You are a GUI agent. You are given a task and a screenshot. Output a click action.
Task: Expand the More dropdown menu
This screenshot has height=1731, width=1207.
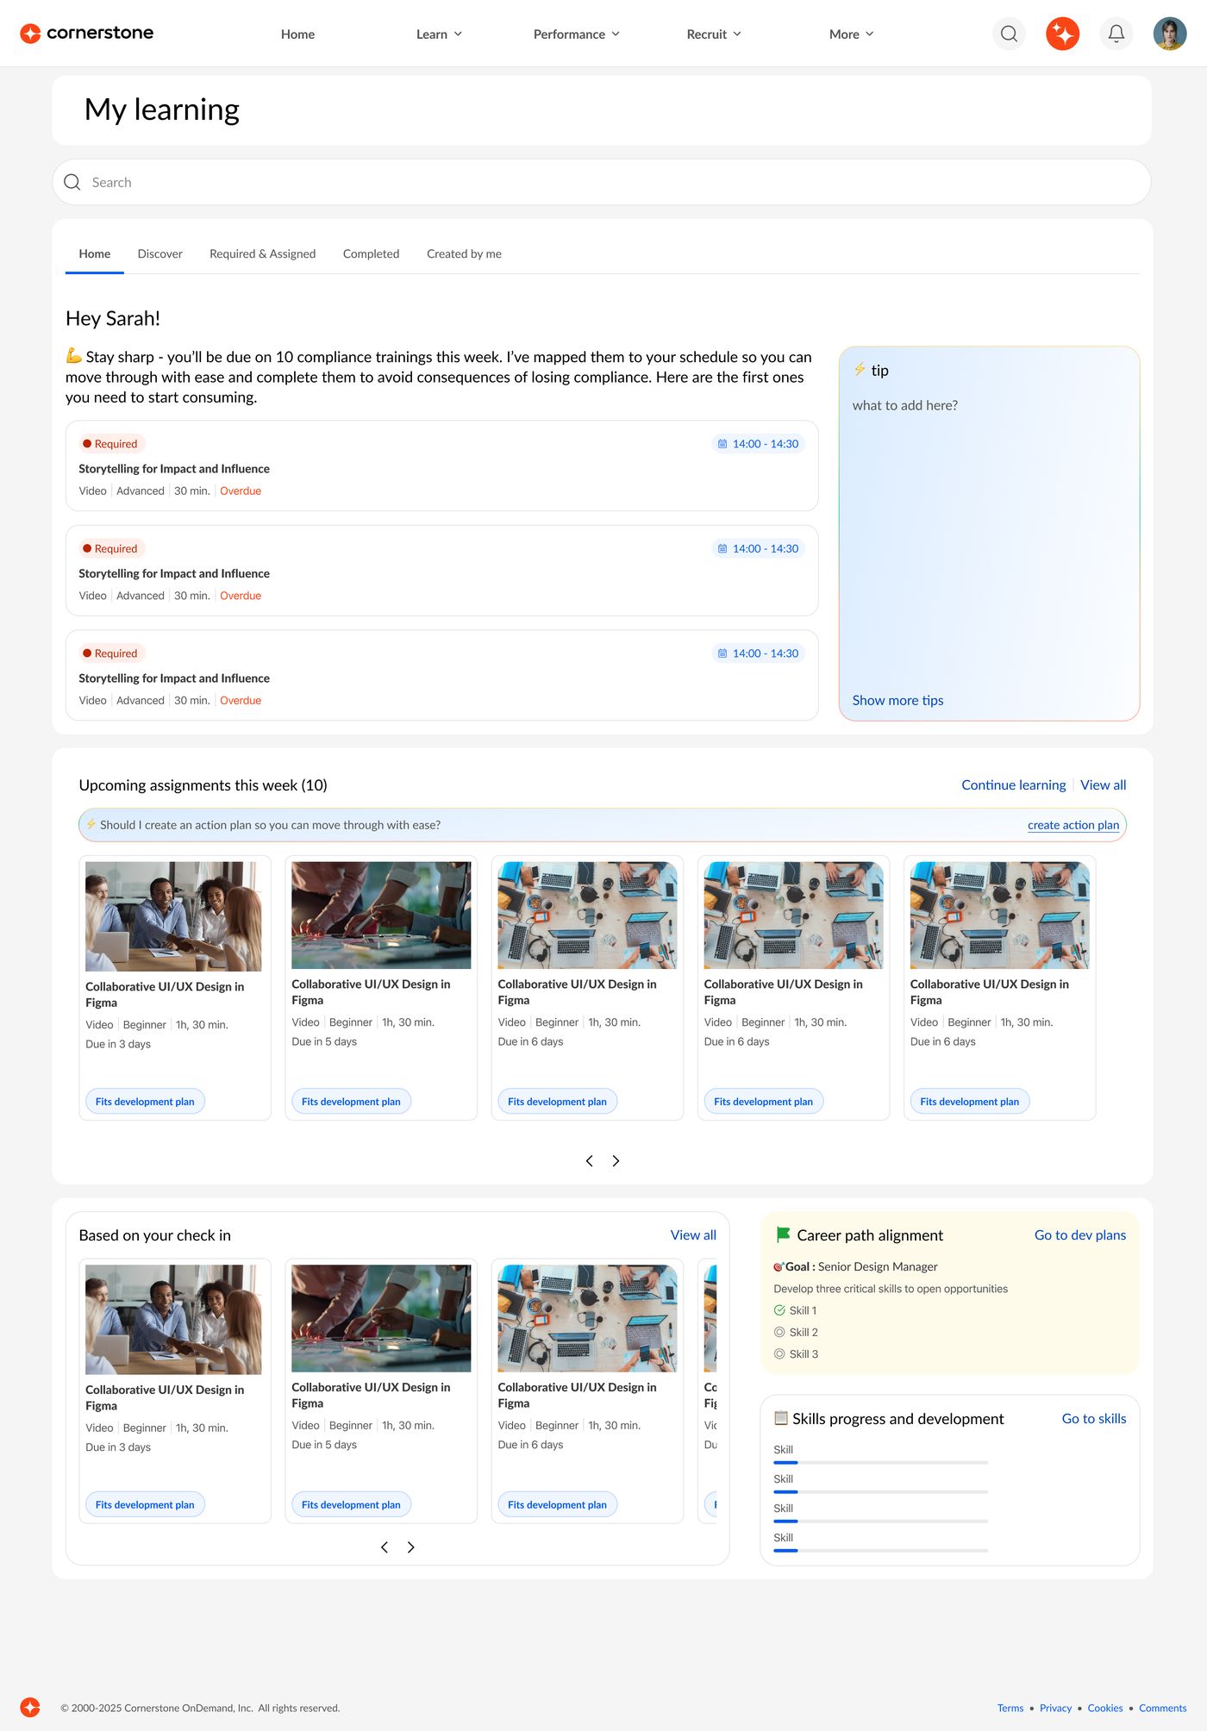pyautogui.click(x=851, y=34)
